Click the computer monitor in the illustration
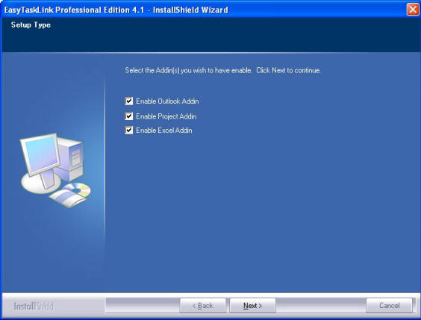421x320 pixels. (40, 154)
